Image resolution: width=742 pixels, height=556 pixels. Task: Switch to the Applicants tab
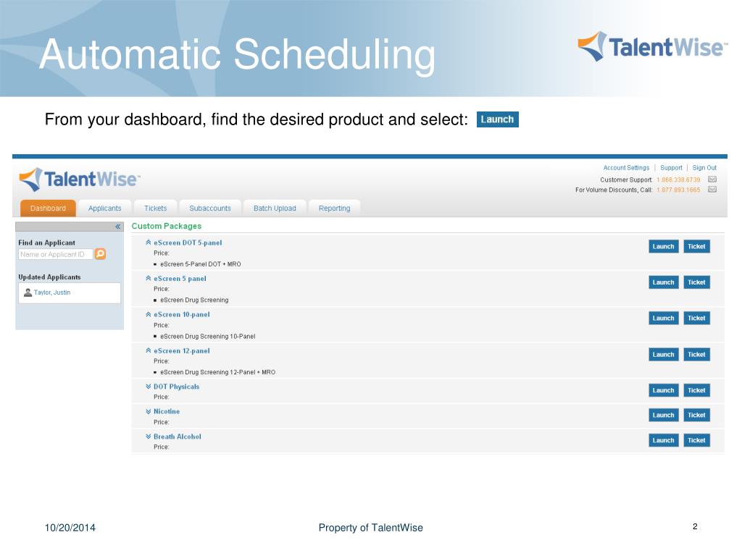(x=104, y=208)
